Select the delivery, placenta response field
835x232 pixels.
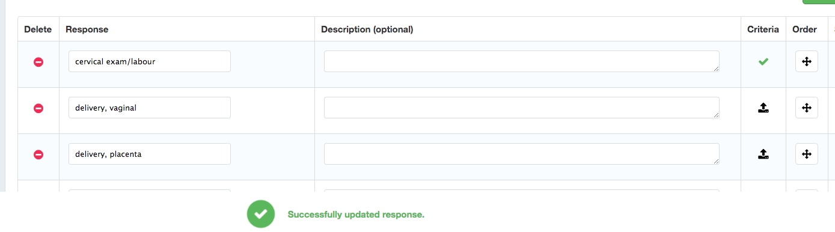150,154
